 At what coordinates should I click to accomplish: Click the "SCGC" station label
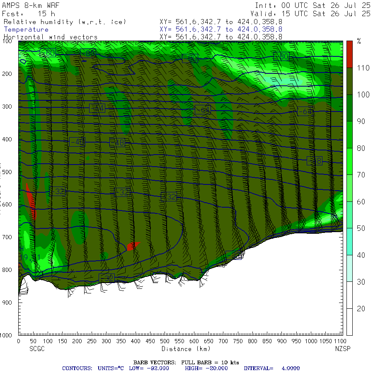37,349
